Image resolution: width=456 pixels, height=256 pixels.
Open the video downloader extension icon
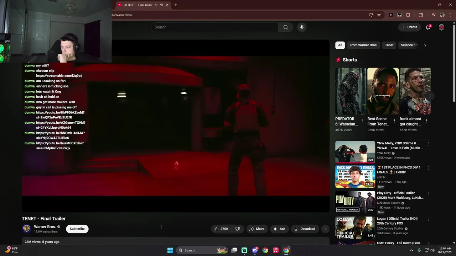coord(391,15)
